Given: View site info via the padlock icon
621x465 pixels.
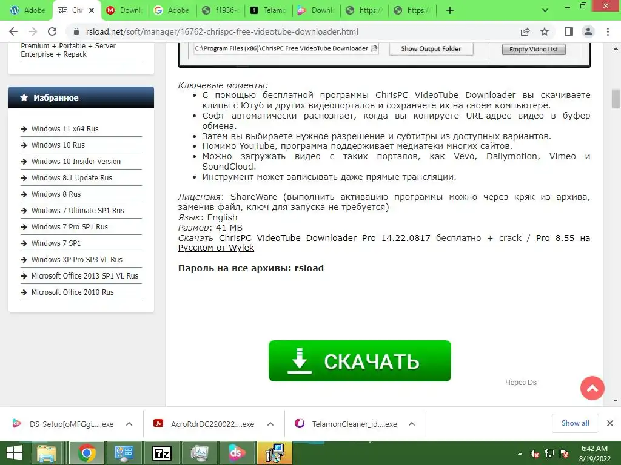Looking at the screenshot, I should pos(76,31).
